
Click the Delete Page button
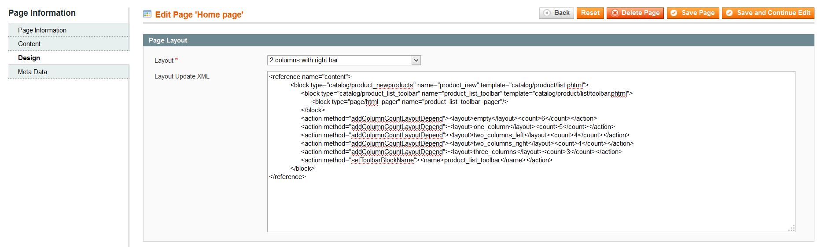coord(635,13)
